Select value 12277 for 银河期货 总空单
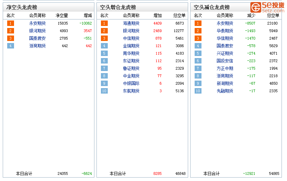This screenshot has height=181, width=287. tap(179, 31)
